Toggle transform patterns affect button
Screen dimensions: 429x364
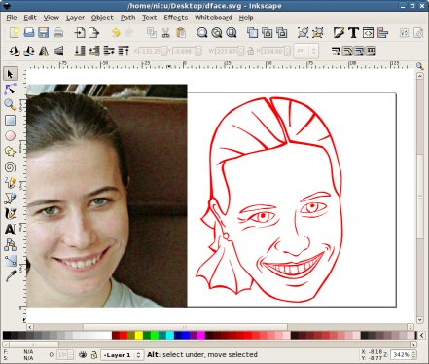pyautogui.click(x=371, y=51)
